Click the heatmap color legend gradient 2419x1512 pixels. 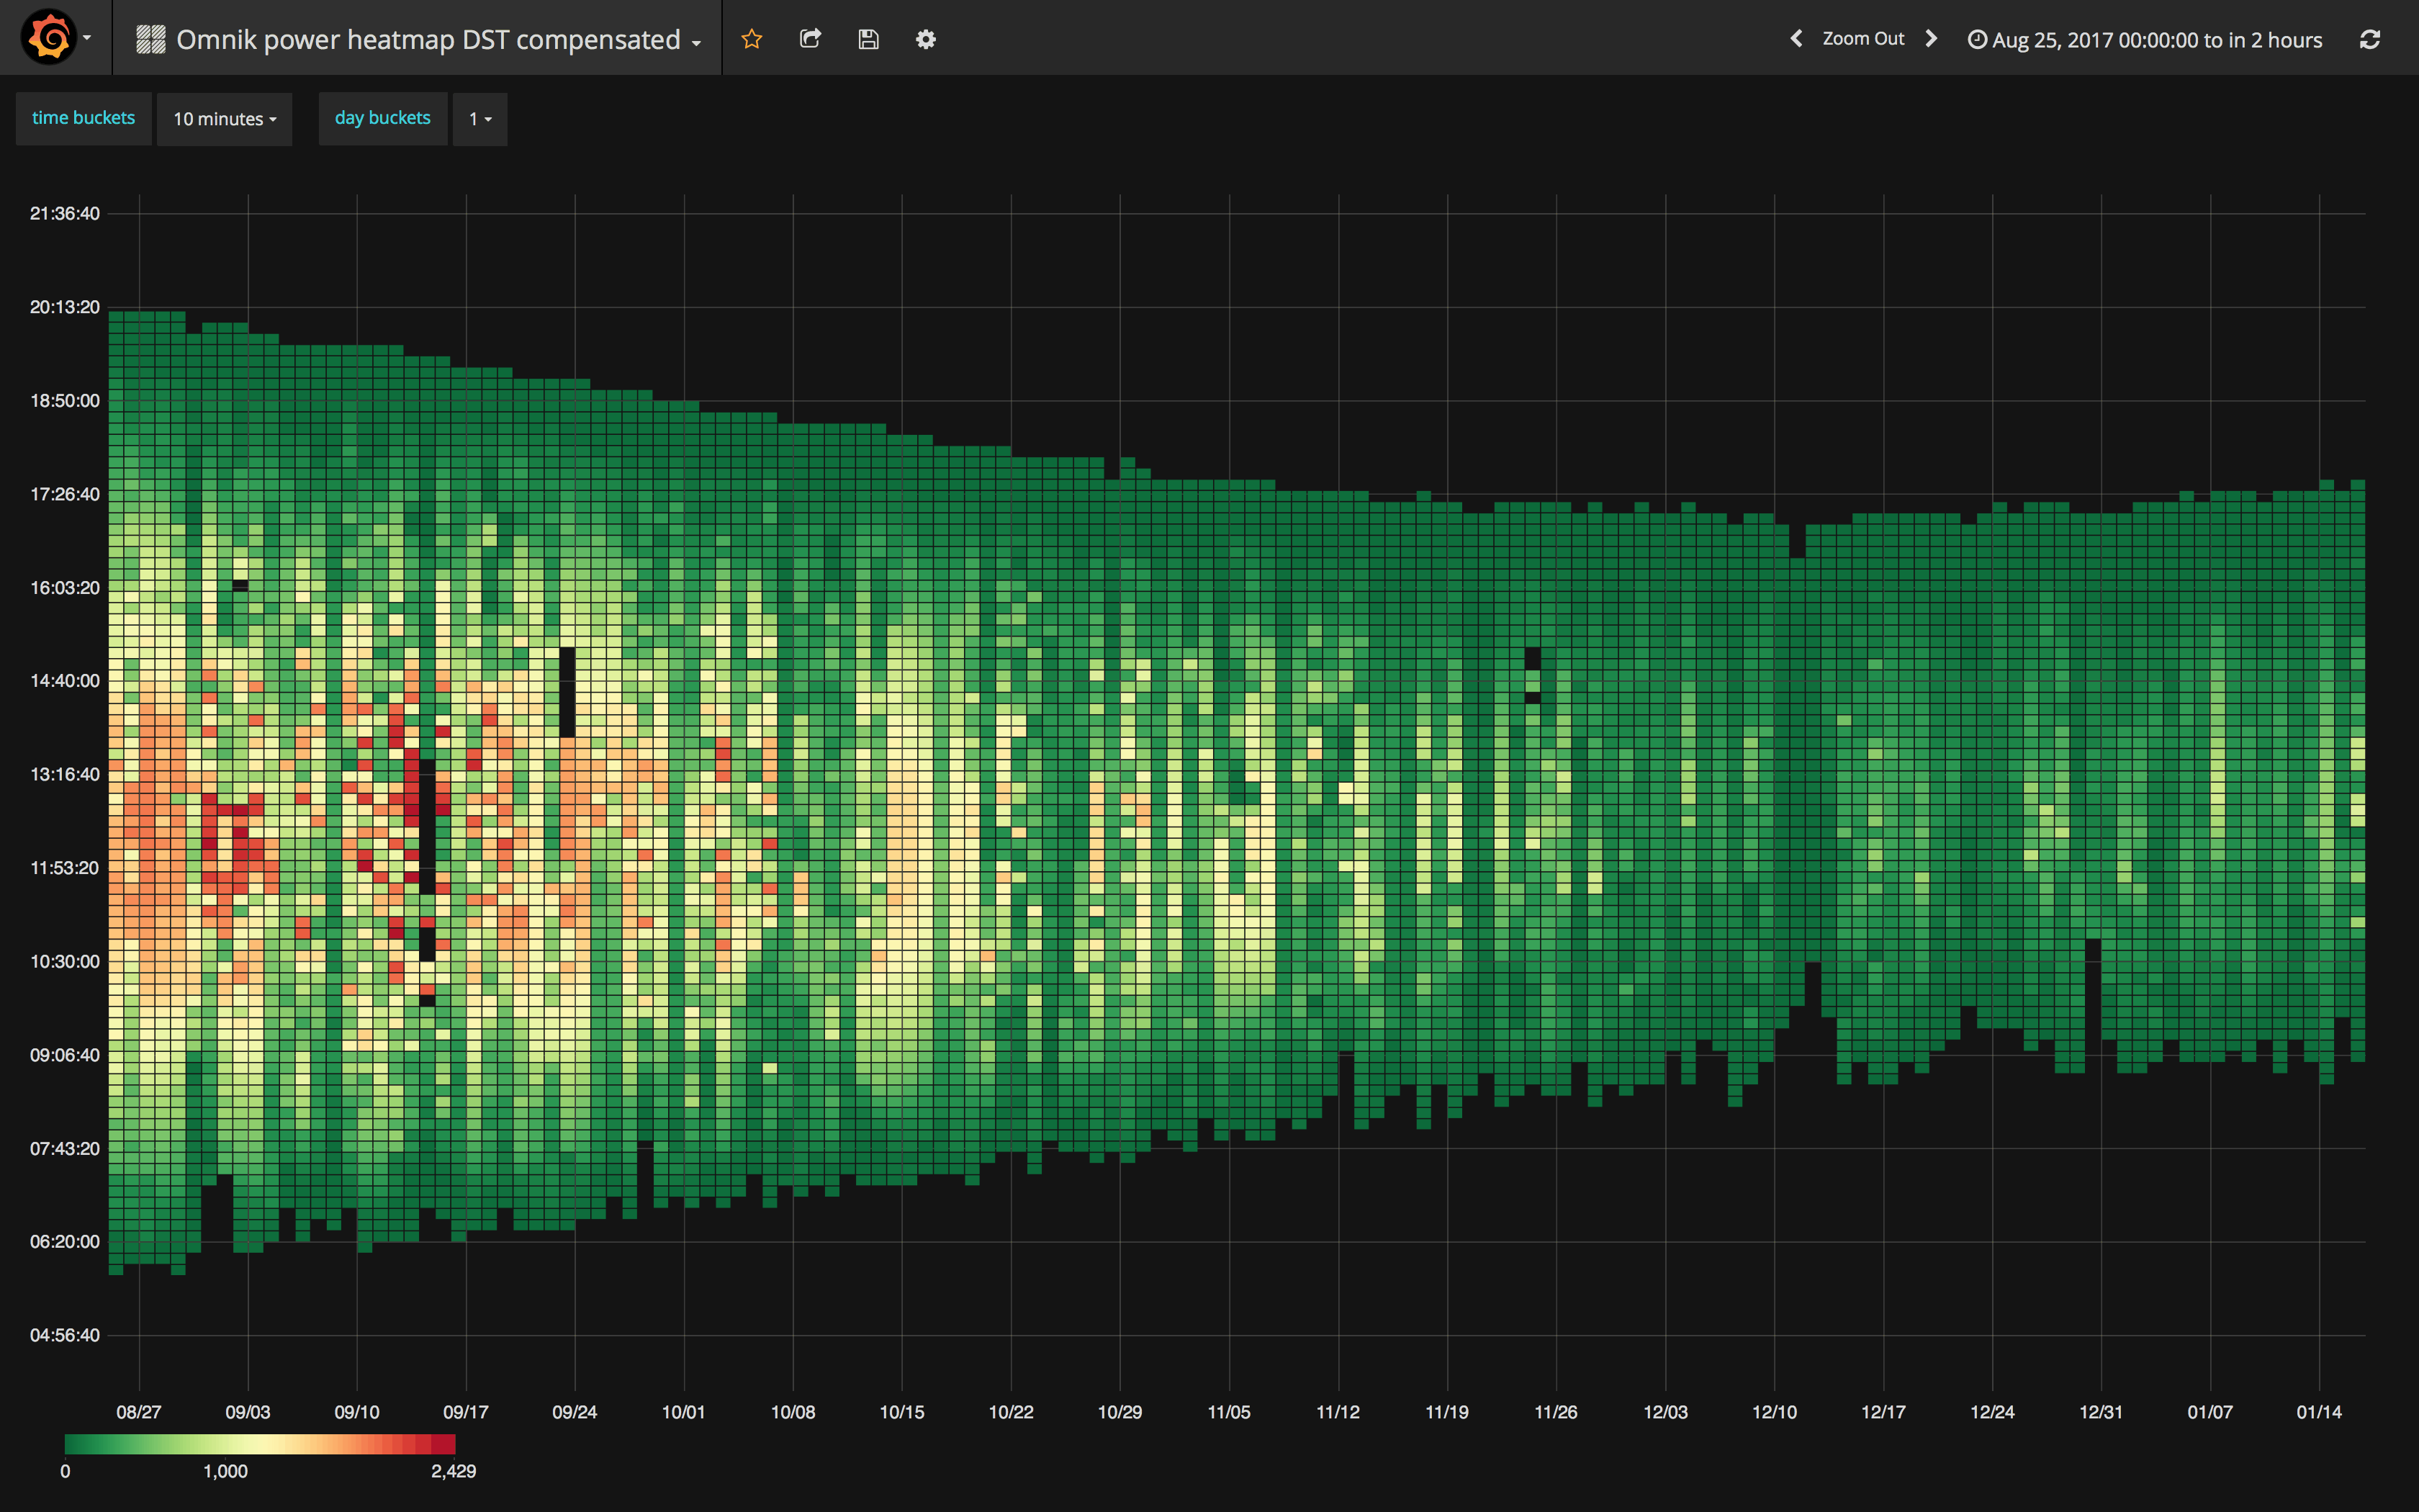260,1443
